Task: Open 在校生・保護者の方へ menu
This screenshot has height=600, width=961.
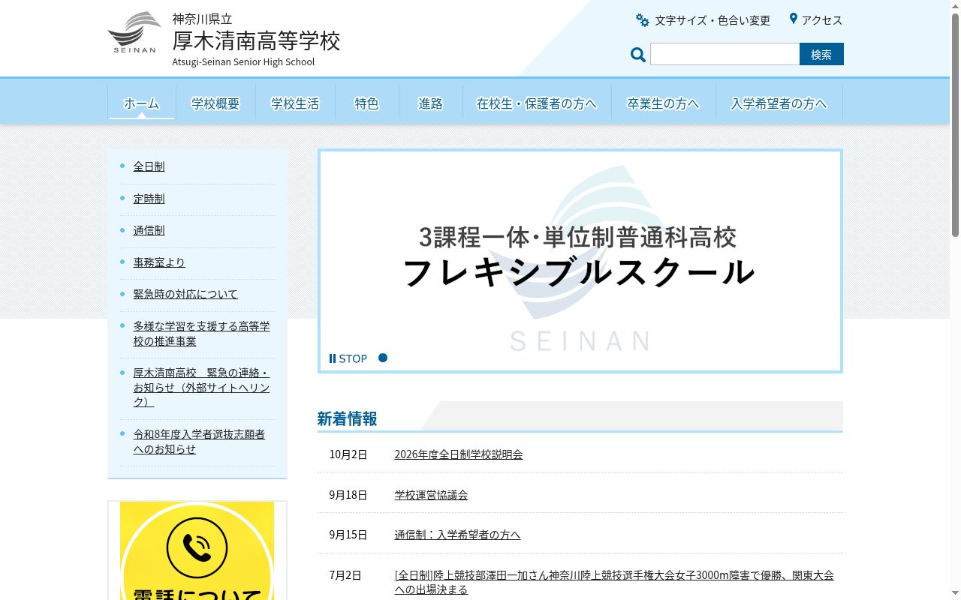Action: (537, 103)
